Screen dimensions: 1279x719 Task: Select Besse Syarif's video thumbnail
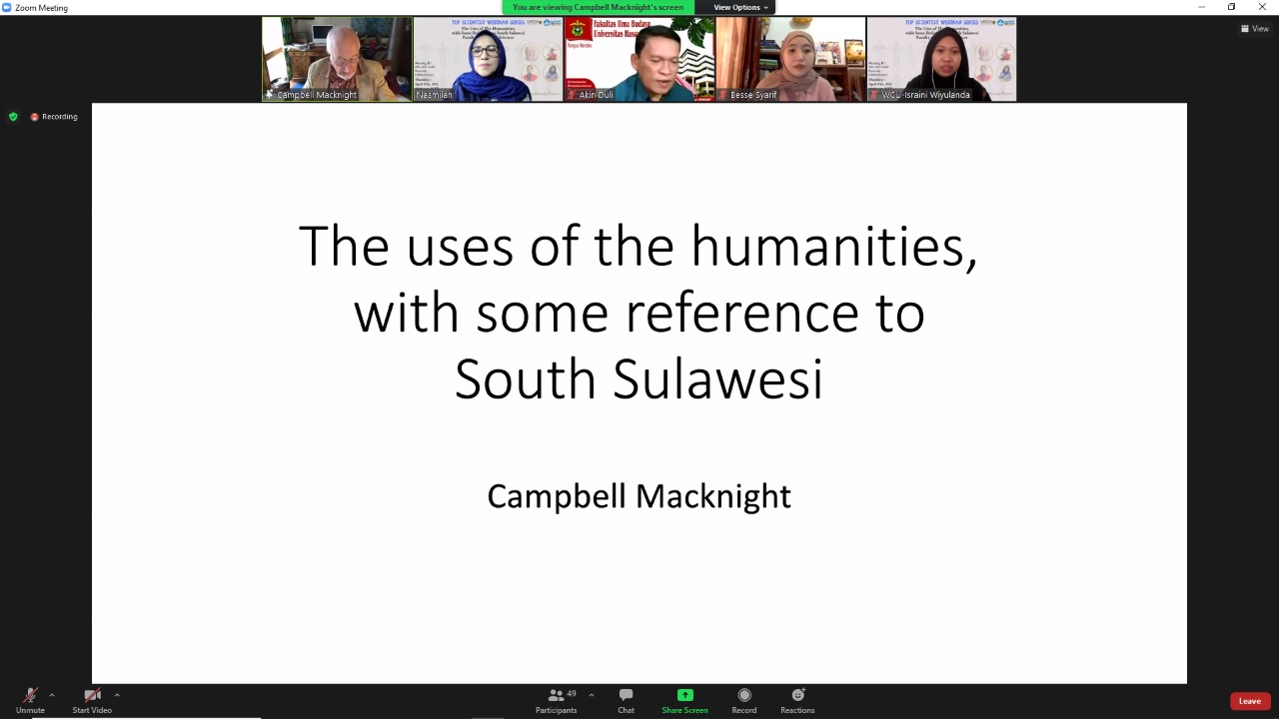click(790, 59)
